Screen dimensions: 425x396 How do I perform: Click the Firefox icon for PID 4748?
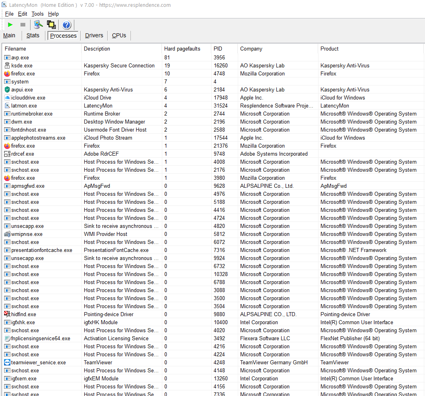tap(7, 74)
